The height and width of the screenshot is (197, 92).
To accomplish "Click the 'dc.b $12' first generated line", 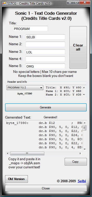I will [x=47, y=123].
